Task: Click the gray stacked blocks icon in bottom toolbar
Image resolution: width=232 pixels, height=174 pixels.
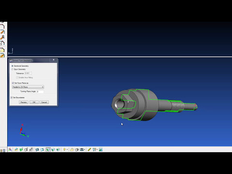Action: pyautogui.click(x=31, y=149)
